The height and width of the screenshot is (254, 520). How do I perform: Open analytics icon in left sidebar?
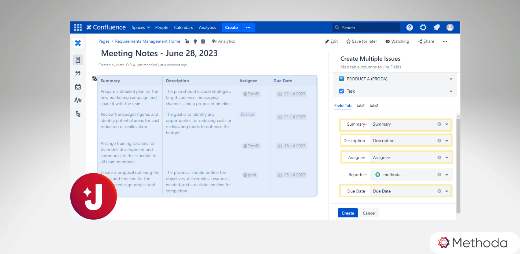(78, 100)
